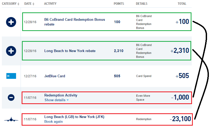Open Long Beach (LGB) to New York (JFK) activity
The image size is (211, 128).
point(74,117)
